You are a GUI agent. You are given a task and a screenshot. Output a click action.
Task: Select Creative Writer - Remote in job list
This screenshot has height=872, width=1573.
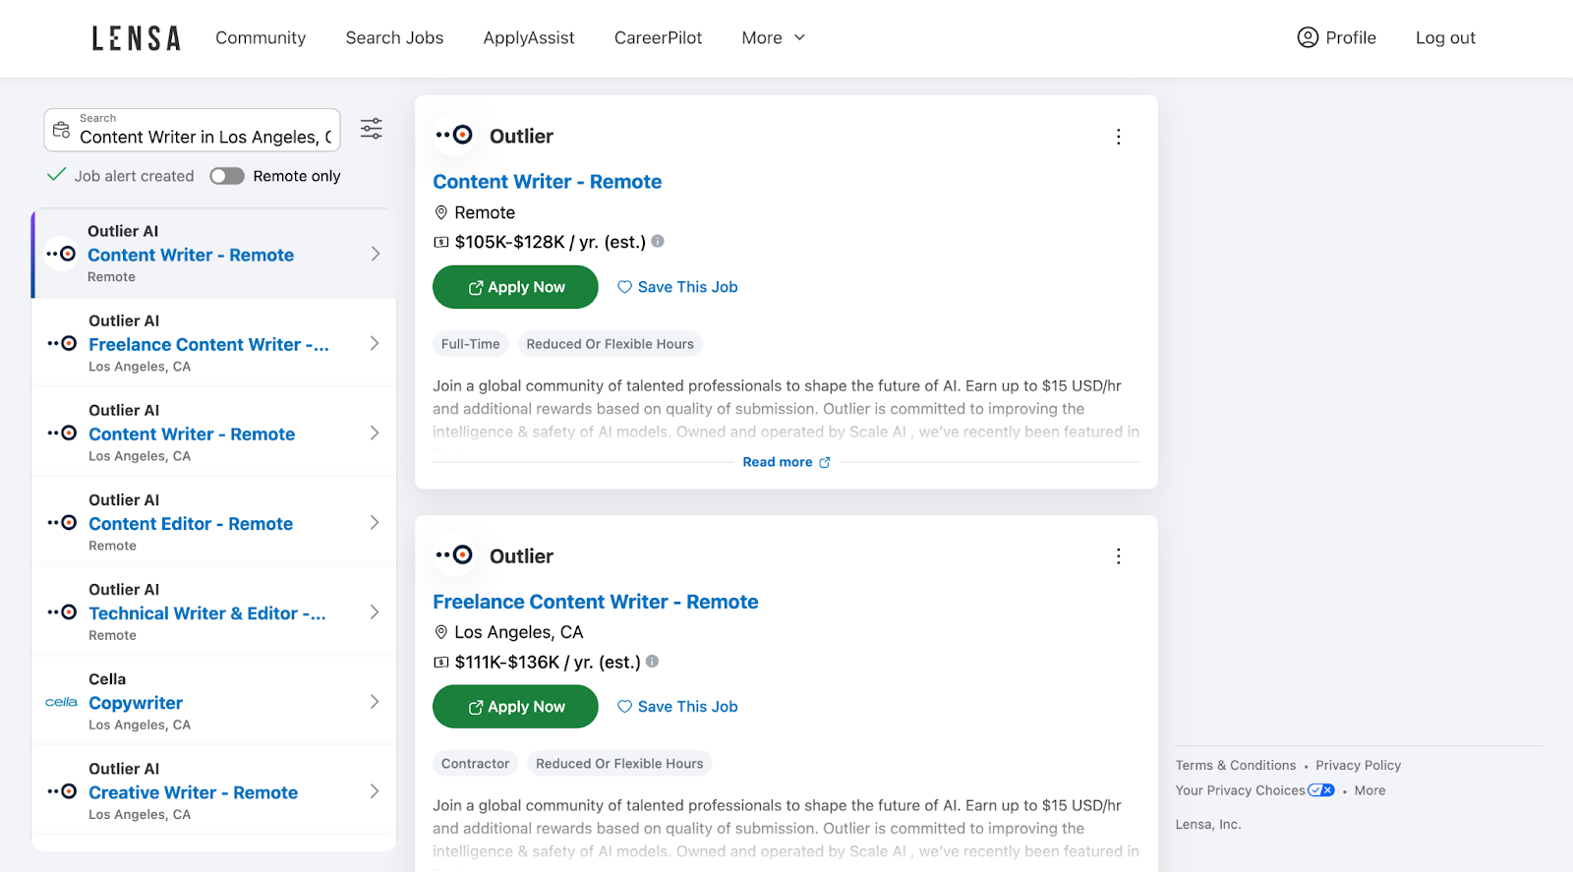pos(193,792)
